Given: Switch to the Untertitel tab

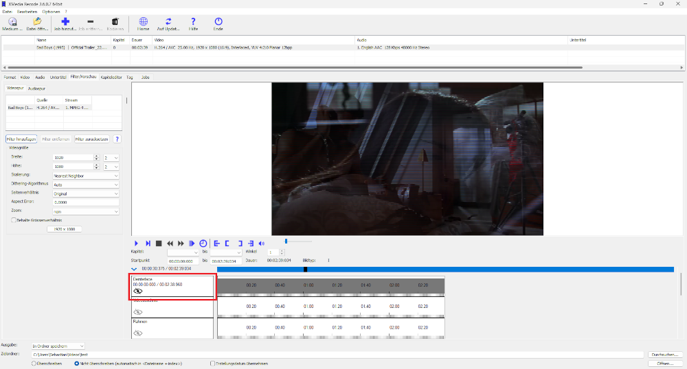Looking at the screenshot, I should [58, 78].
